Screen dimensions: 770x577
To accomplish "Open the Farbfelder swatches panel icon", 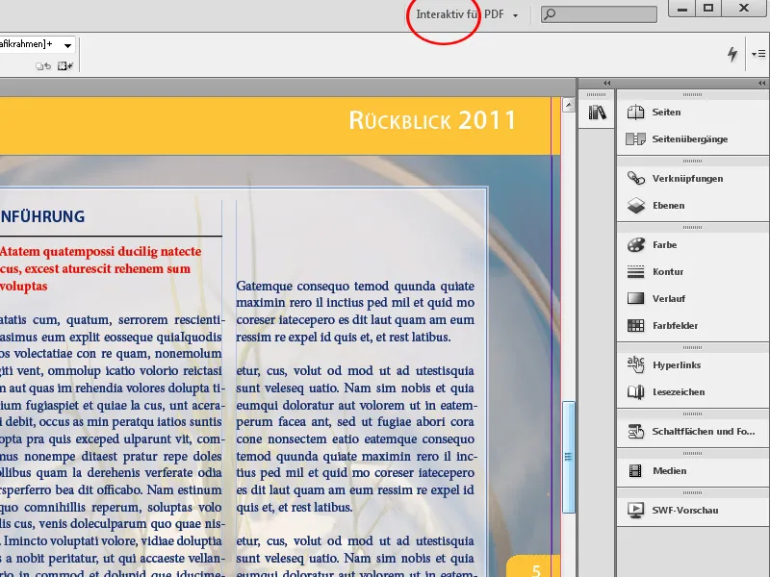I will point(636,325).
